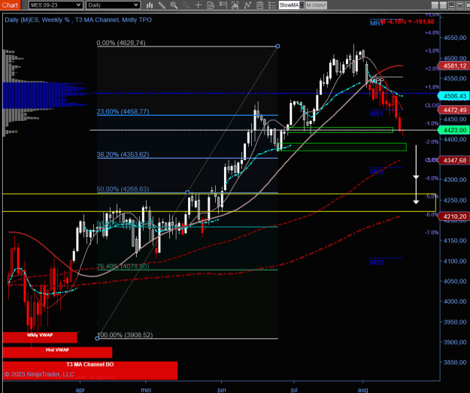The image size is (470, 393).
Task: Click the aug label on time axis
Action: click(362, 390)
